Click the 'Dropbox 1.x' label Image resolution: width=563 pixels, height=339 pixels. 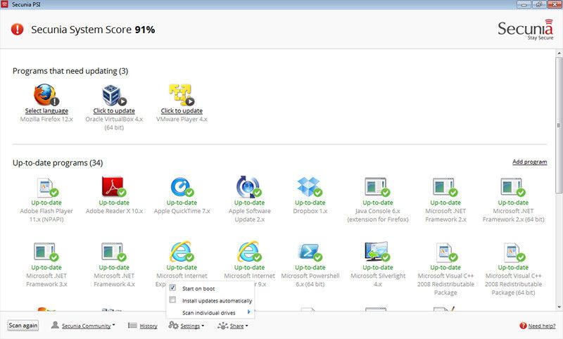click(x=310, y=211)
